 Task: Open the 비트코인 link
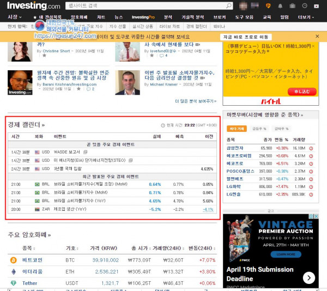[32, 260]
